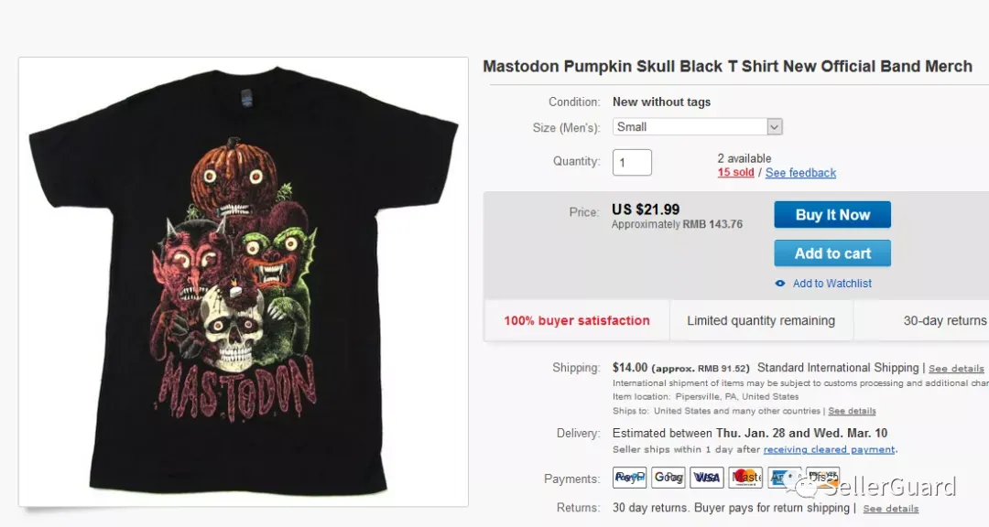Click the Google Pay payment icon

[x=668, y=478]
